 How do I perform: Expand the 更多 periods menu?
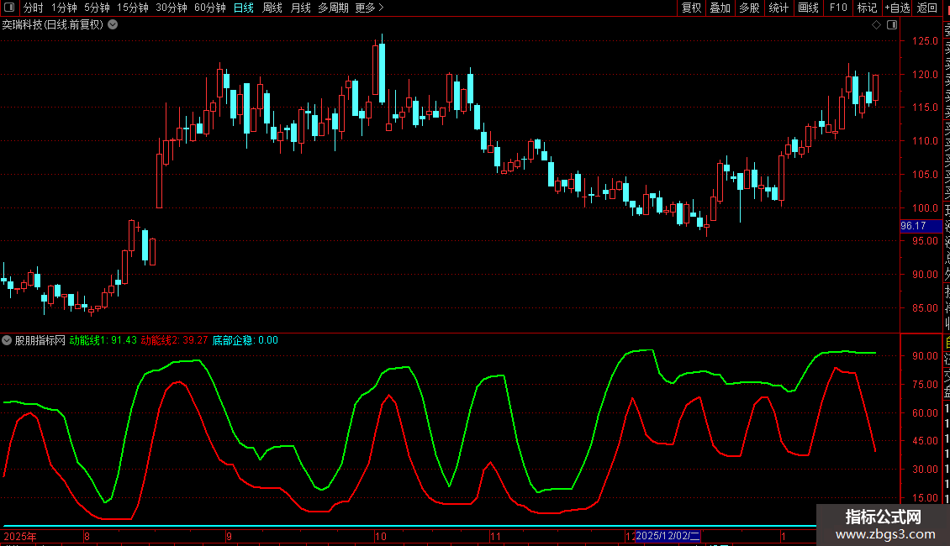coord(369,8)
